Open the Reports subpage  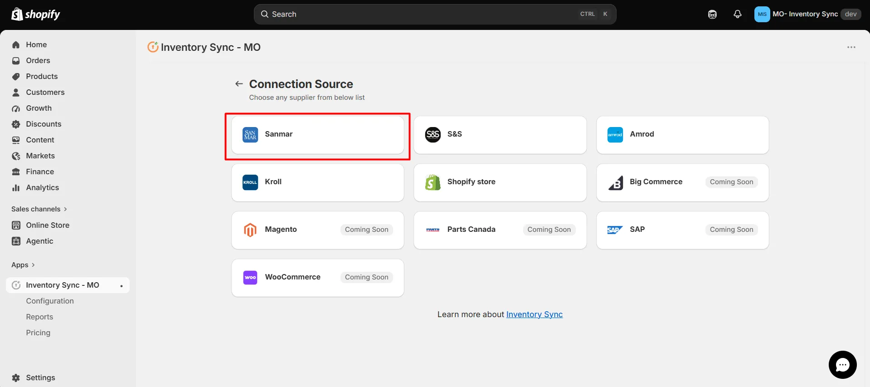[x=39, y=317]
